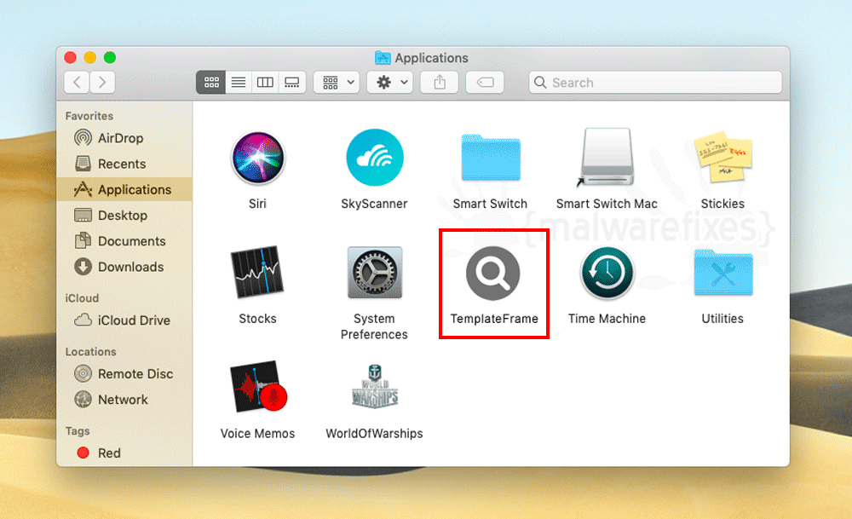Image resolution: width=852 pixels, height=519 pixels.
Task: Select the SkyScanner app icon
Action: click(x=374, y=158)
